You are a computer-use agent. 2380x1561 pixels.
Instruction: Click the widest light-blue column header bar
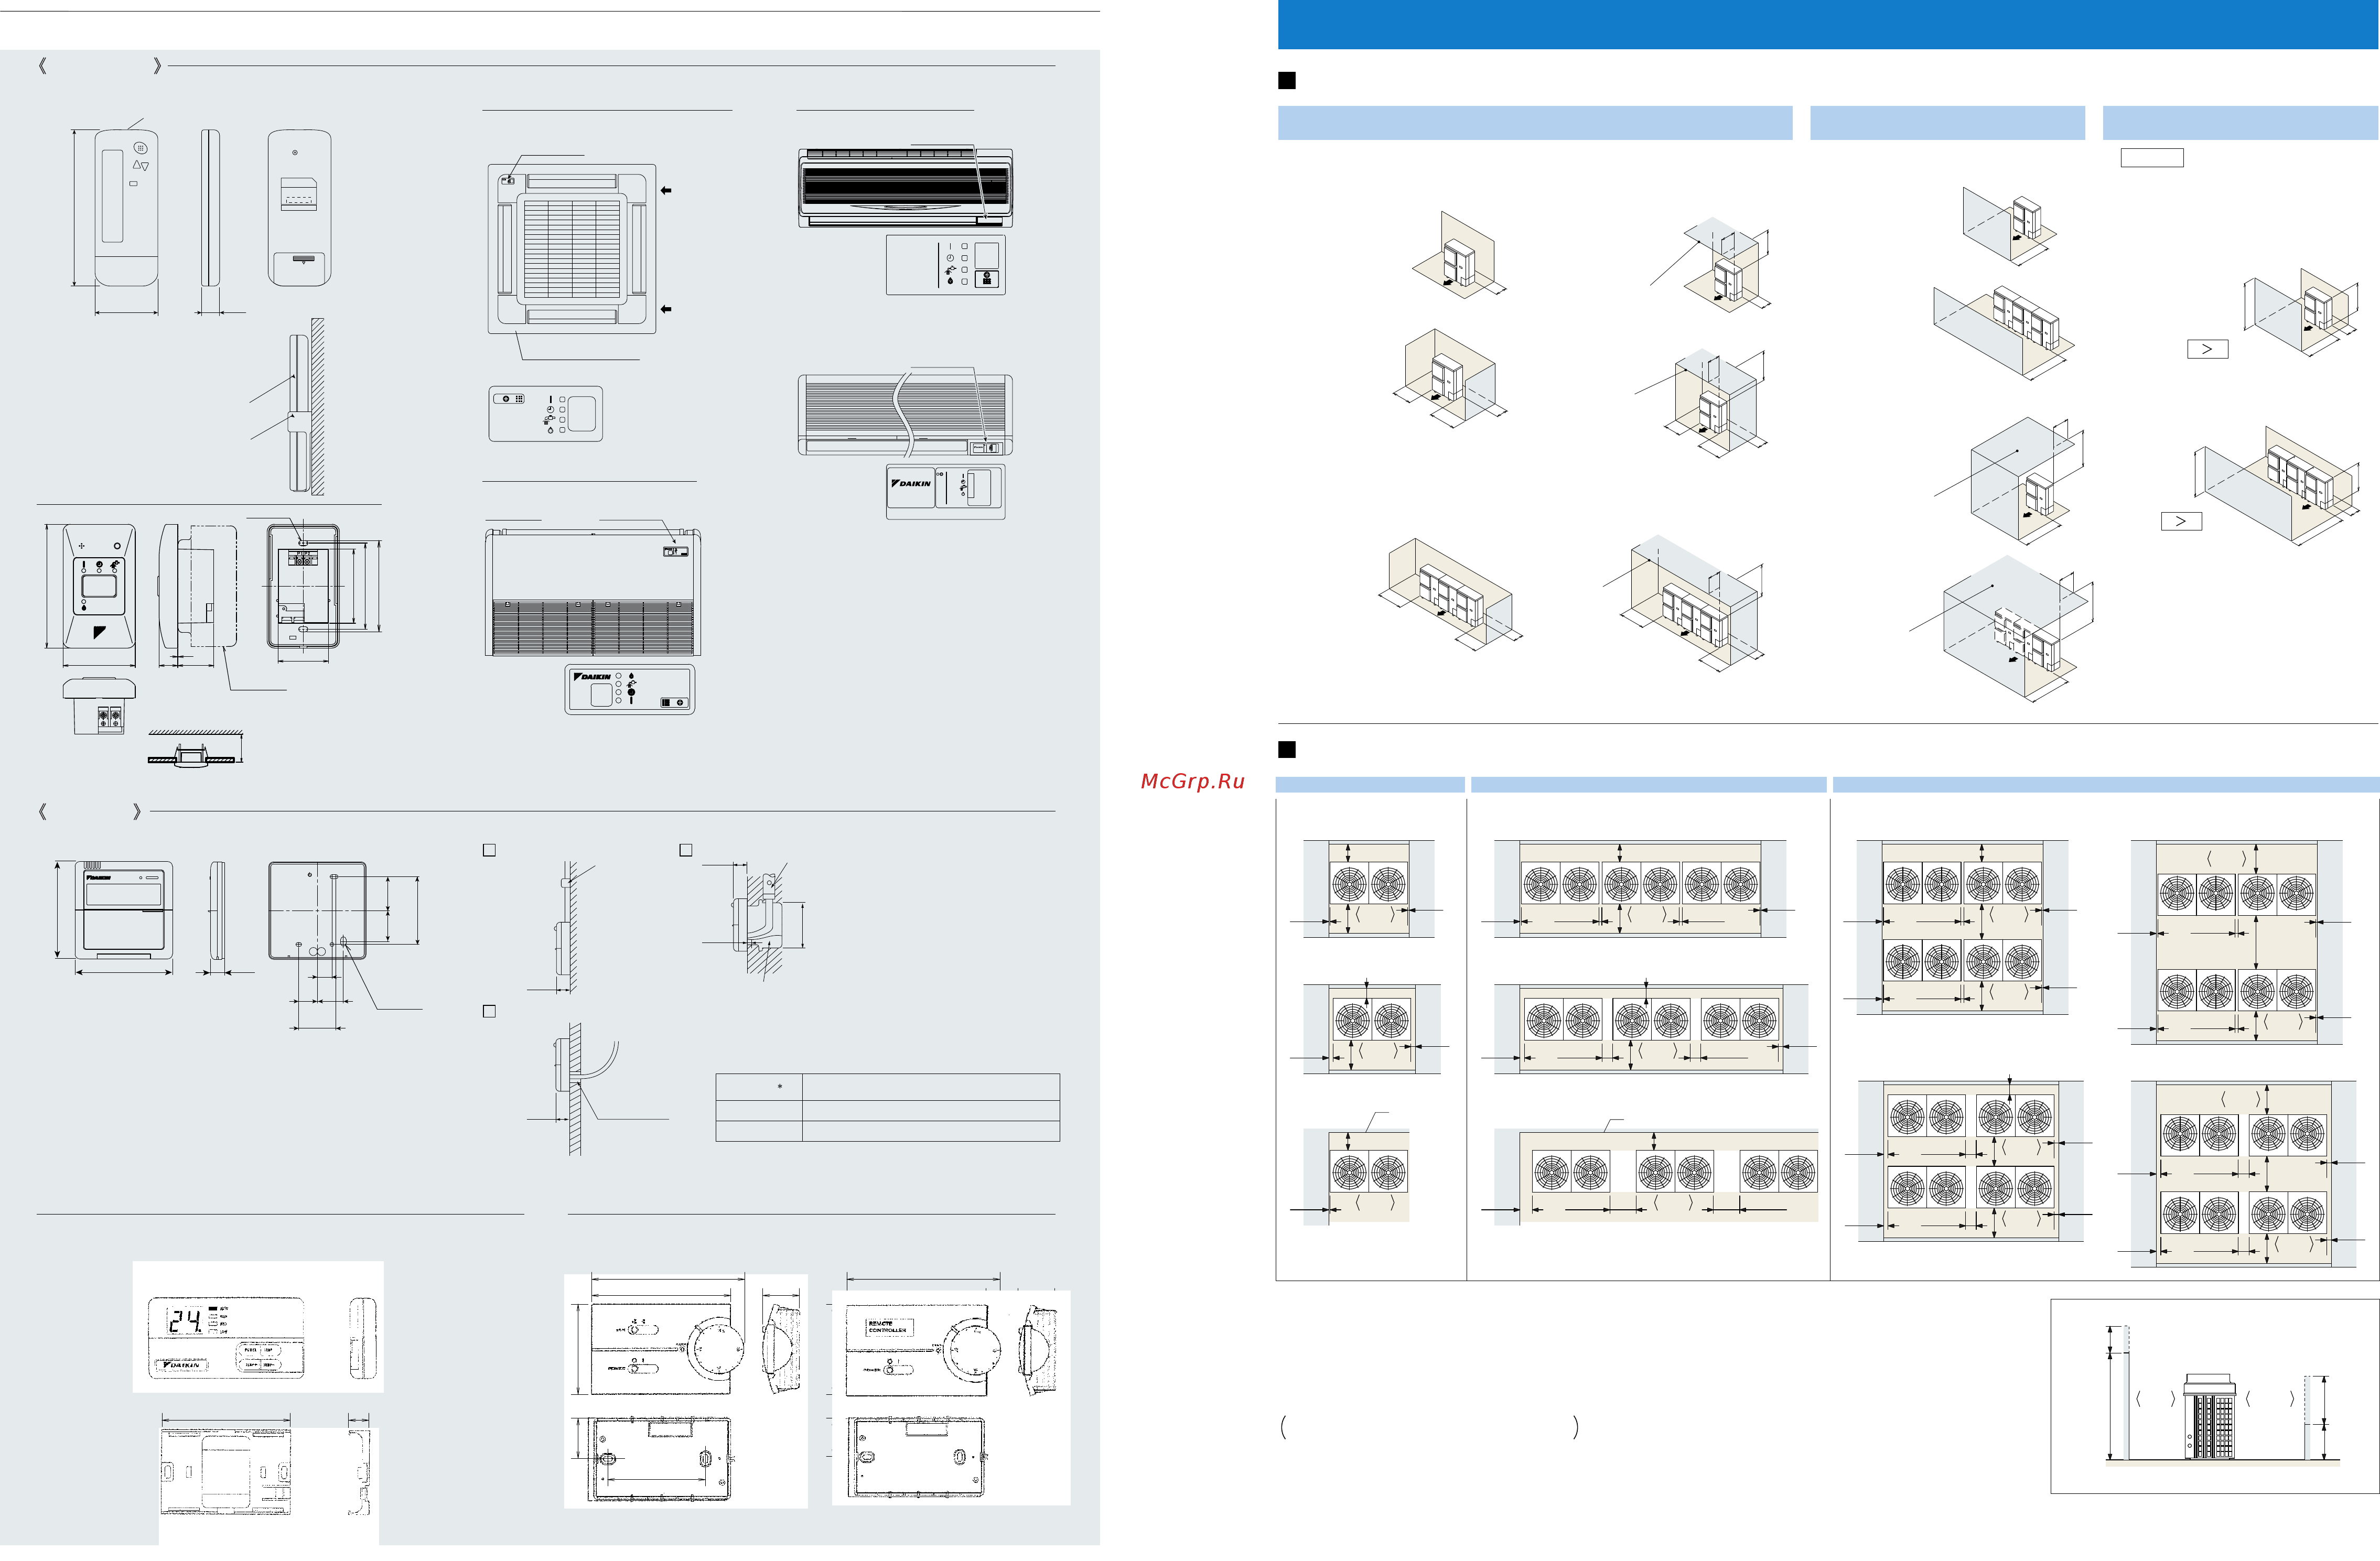2105,786
